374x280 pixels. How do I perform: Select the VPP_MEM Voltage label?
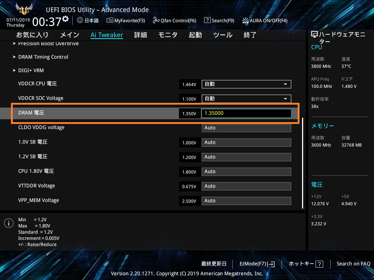(38, 200)
